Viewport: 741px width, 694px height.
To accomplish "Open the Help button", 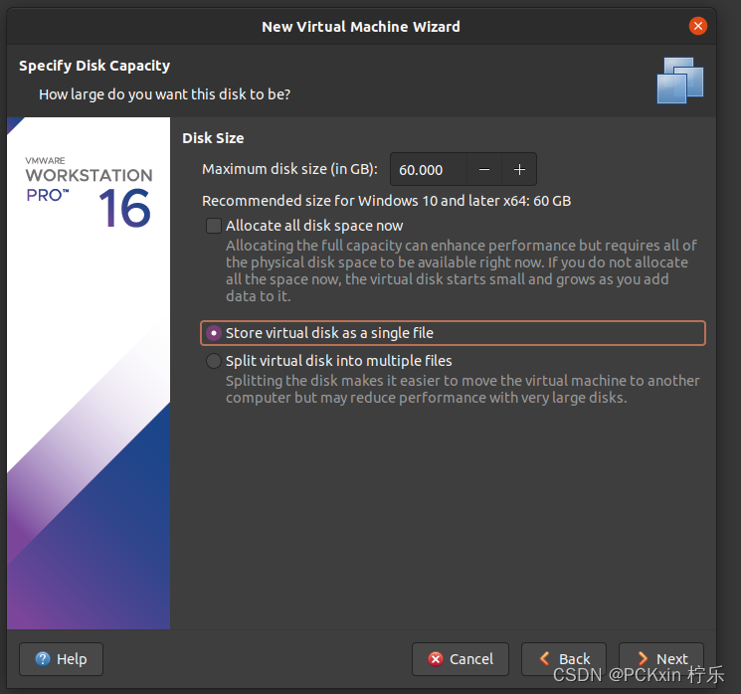I will coord(61,659).
